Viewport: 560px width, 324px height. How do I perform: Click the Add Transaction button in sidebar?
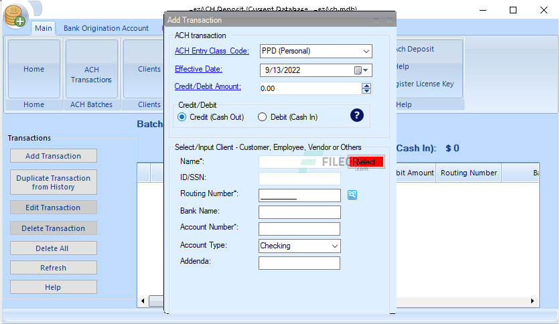tap(53, 156)
